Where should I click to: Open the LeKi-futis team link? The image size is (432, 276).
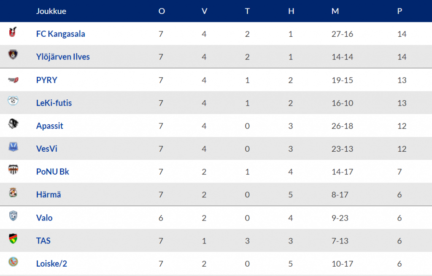(54, 103)
